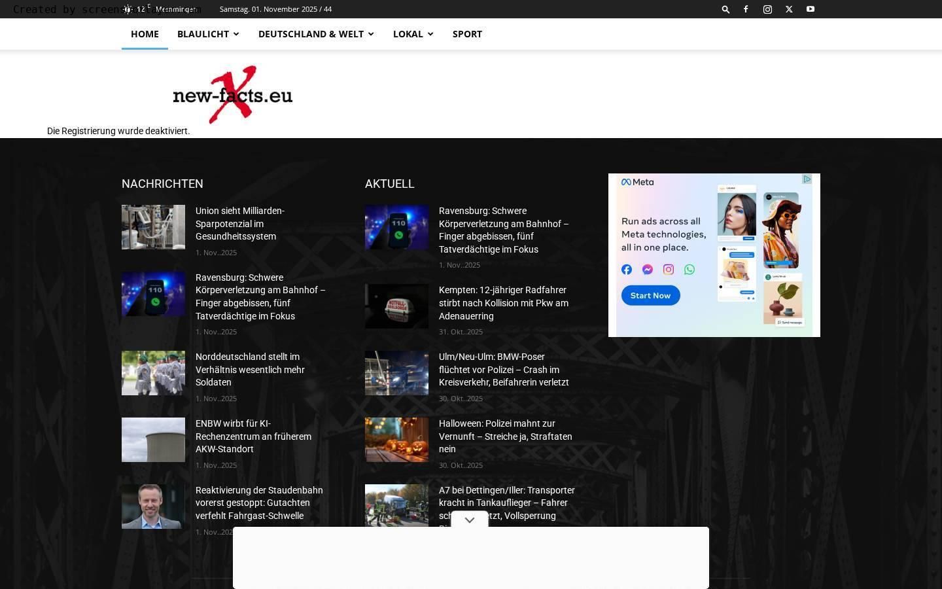Expand the Blaulicht menu

point(208,34)
